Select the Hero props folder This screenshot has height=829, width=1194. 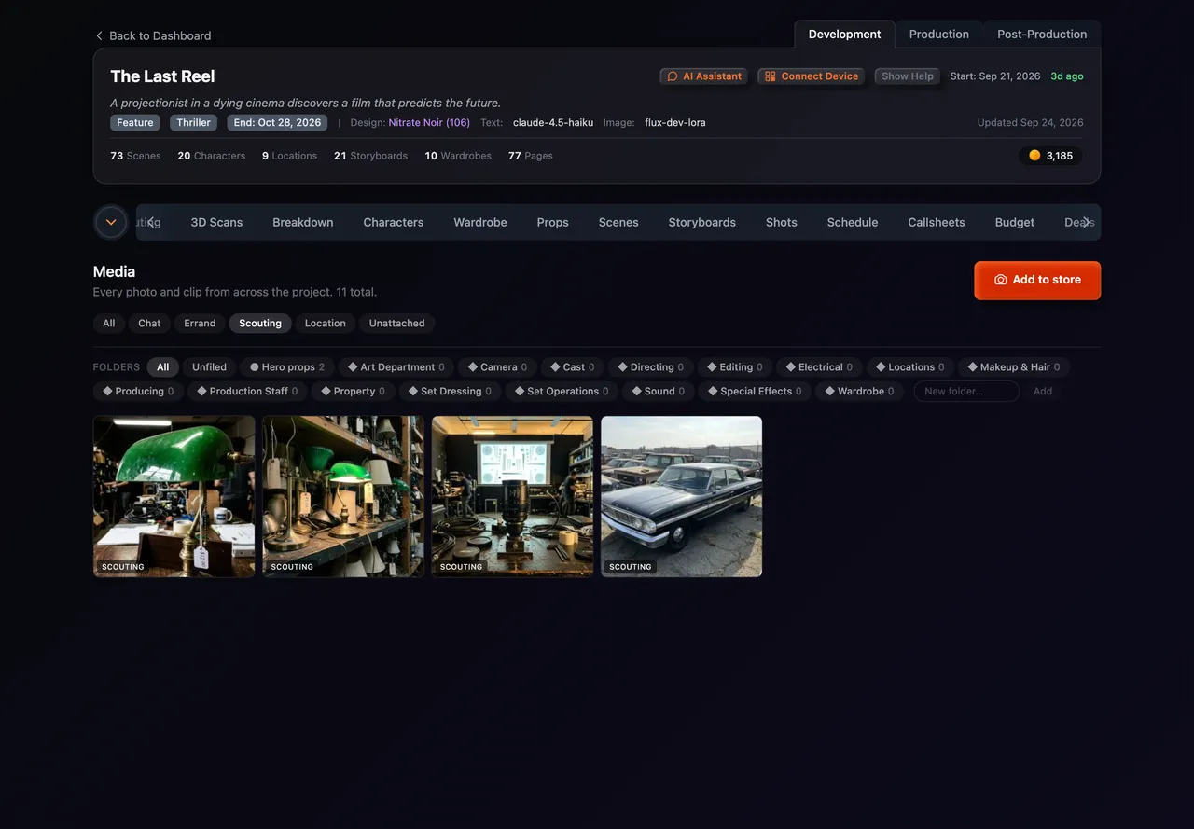(287, 367)
